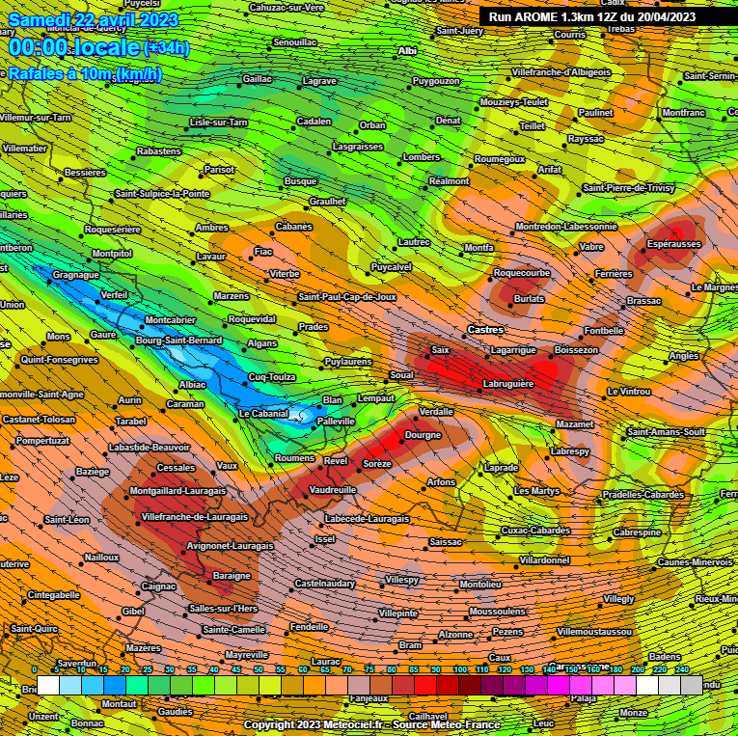Image resolution: width=738 pixels, height=736 pixels.
Task: Select the 'Villefranche-d'Albigeois' label
Action: [x=561, y=72]
